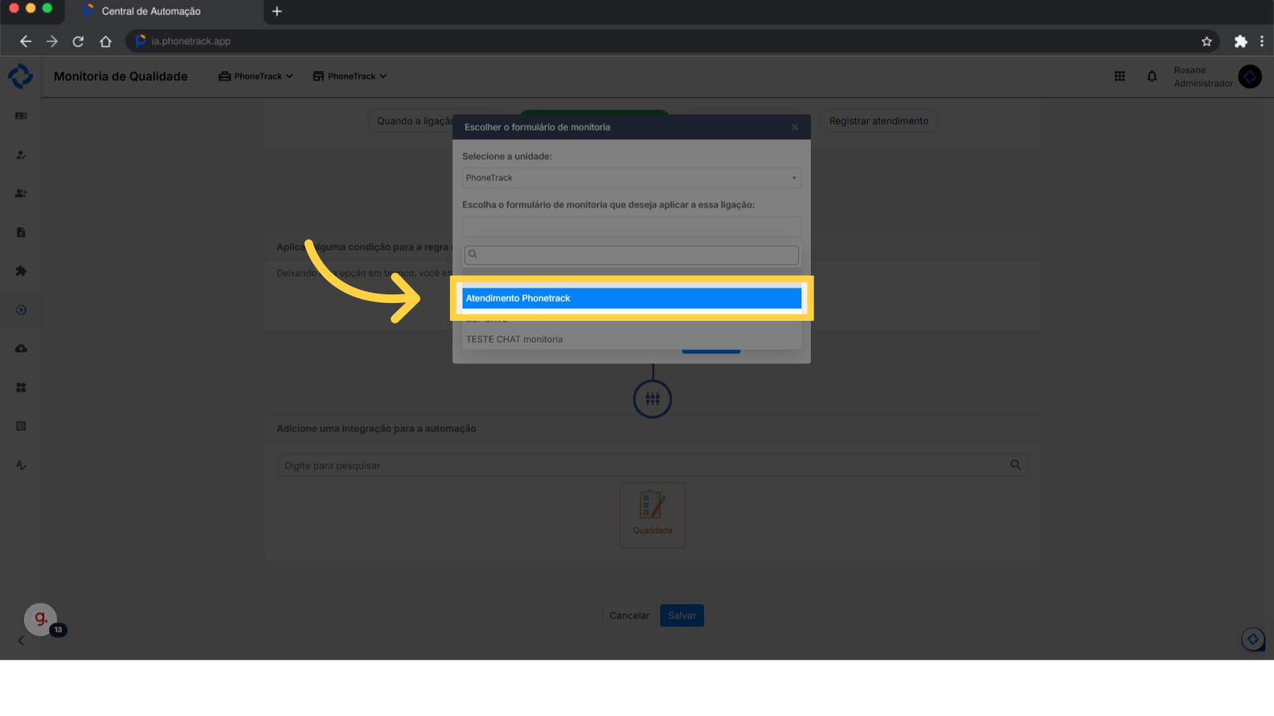
Task: Click the 'Monitoria de Qualidade' page title
Action: pyautogui.click(x=121, y=76)
